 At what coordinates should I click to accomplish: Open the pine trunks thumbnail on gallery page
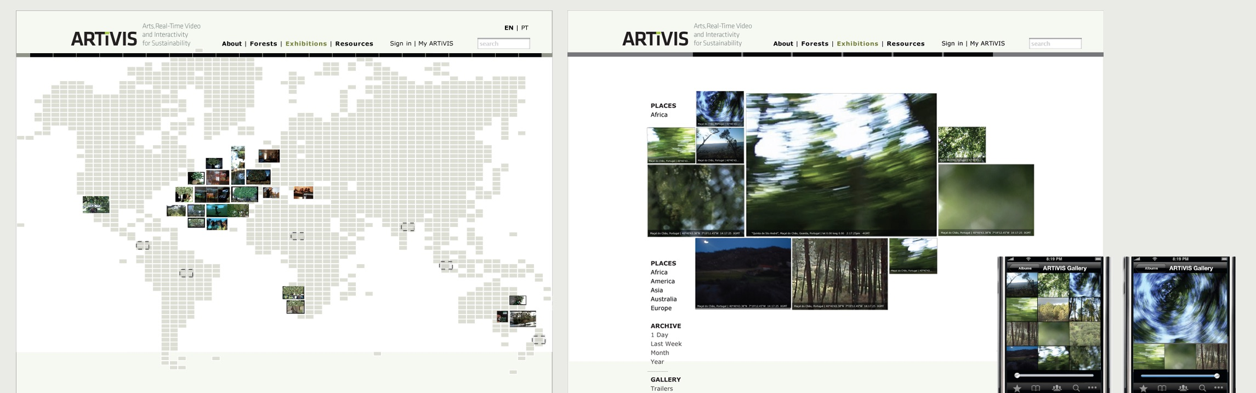click(839, 274)
